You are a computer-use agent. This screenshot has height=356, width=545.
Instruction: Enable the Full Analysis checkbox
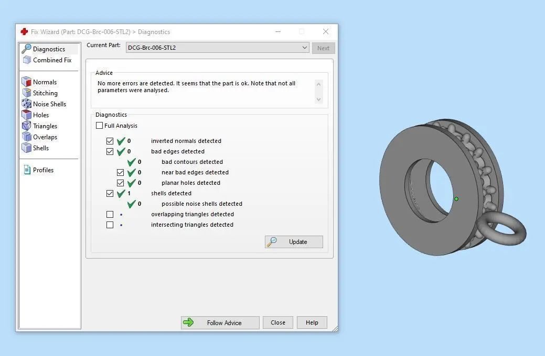[x=100, y=125]
